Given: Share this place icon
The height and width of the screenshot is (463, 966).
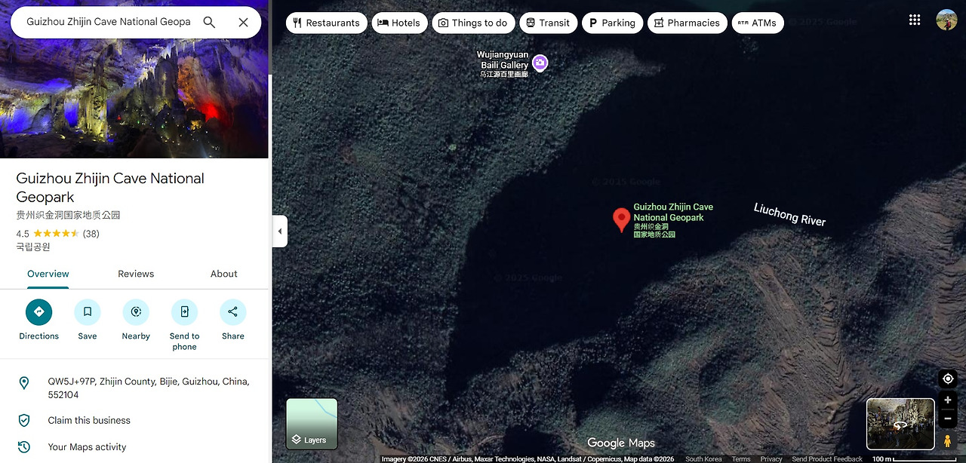Looking at the screenshot, I should [233, 312].
